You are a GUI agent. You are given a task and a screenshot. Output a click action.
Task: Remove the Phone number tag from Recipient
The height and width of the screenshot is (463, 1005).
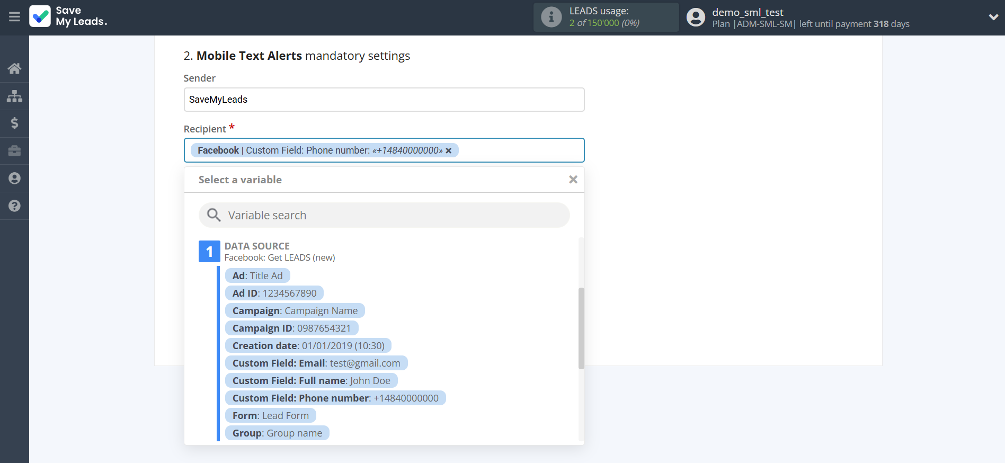tap(449, 150)
